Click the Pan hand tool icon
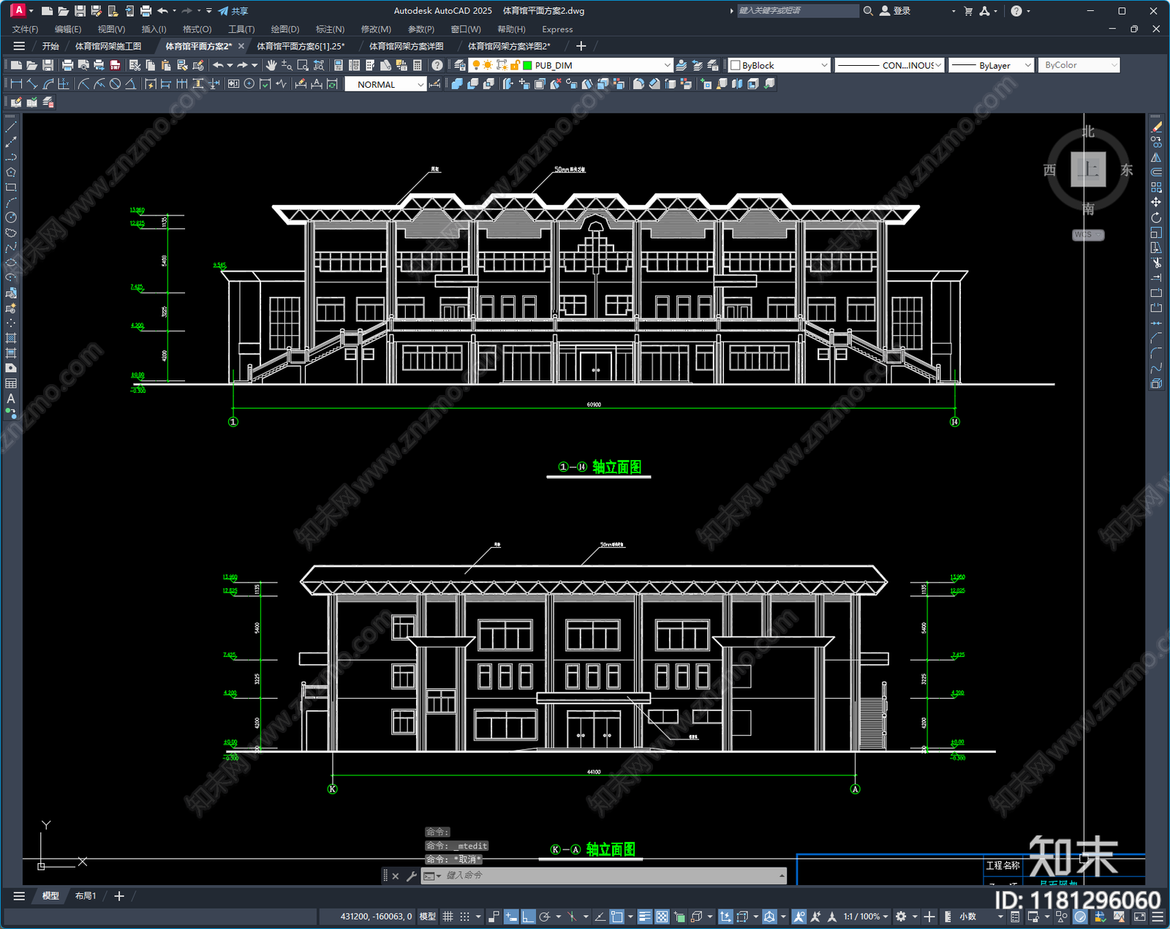 tap(271, 65)
